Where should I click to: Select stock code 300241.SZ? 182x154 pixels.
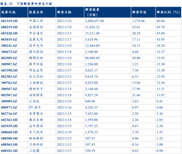[x=9, y=46]
